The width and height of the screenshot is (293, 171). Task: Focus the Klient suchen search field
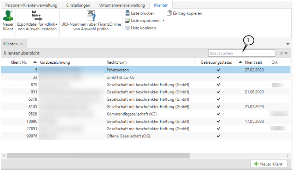click(241, 53)
